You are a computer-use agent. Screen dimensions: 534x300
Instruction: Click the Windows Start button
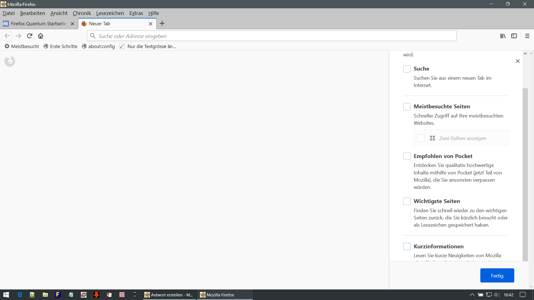point(6,295)
